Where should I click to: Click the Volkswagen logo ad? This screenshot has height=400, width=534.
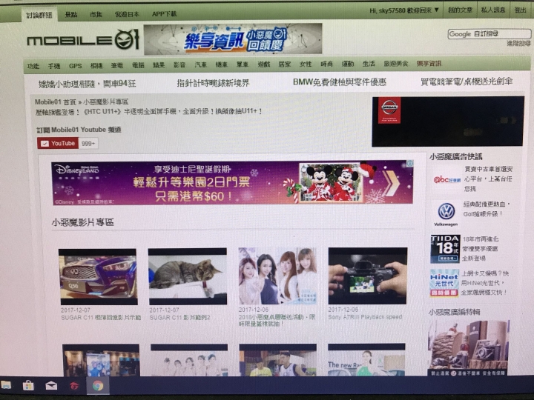pos(446,214)
